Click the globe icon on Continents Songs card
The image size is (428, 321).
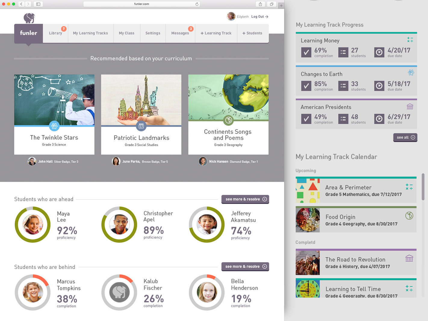coord(228,120)
